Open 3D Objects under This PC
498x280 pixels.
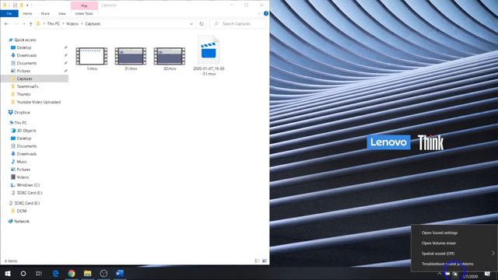[x=26, y=131]
